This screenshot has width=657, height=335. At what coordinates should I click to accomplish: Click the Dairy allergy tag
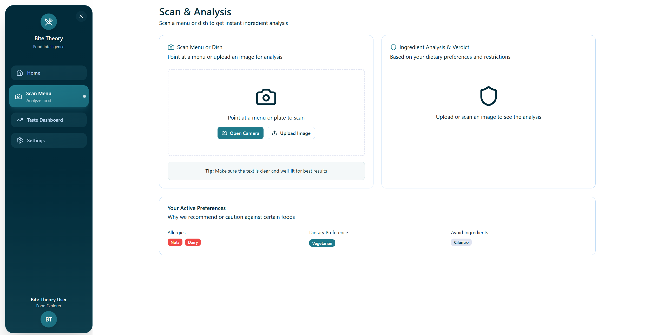tap(193, 242)
